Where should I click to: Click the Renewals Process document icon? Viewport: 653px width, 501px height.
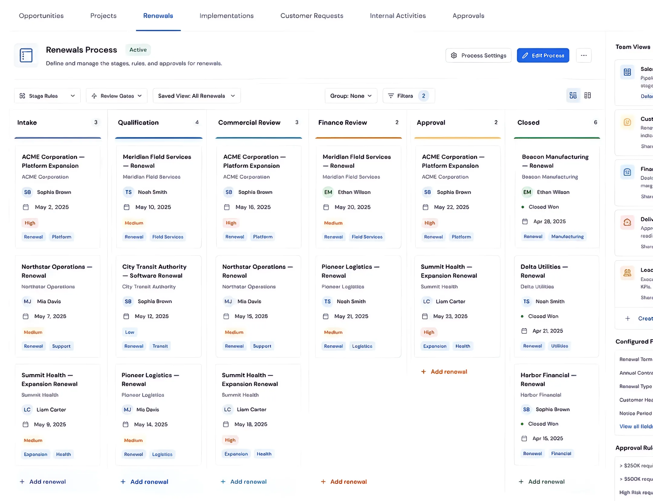click(26, 55)
